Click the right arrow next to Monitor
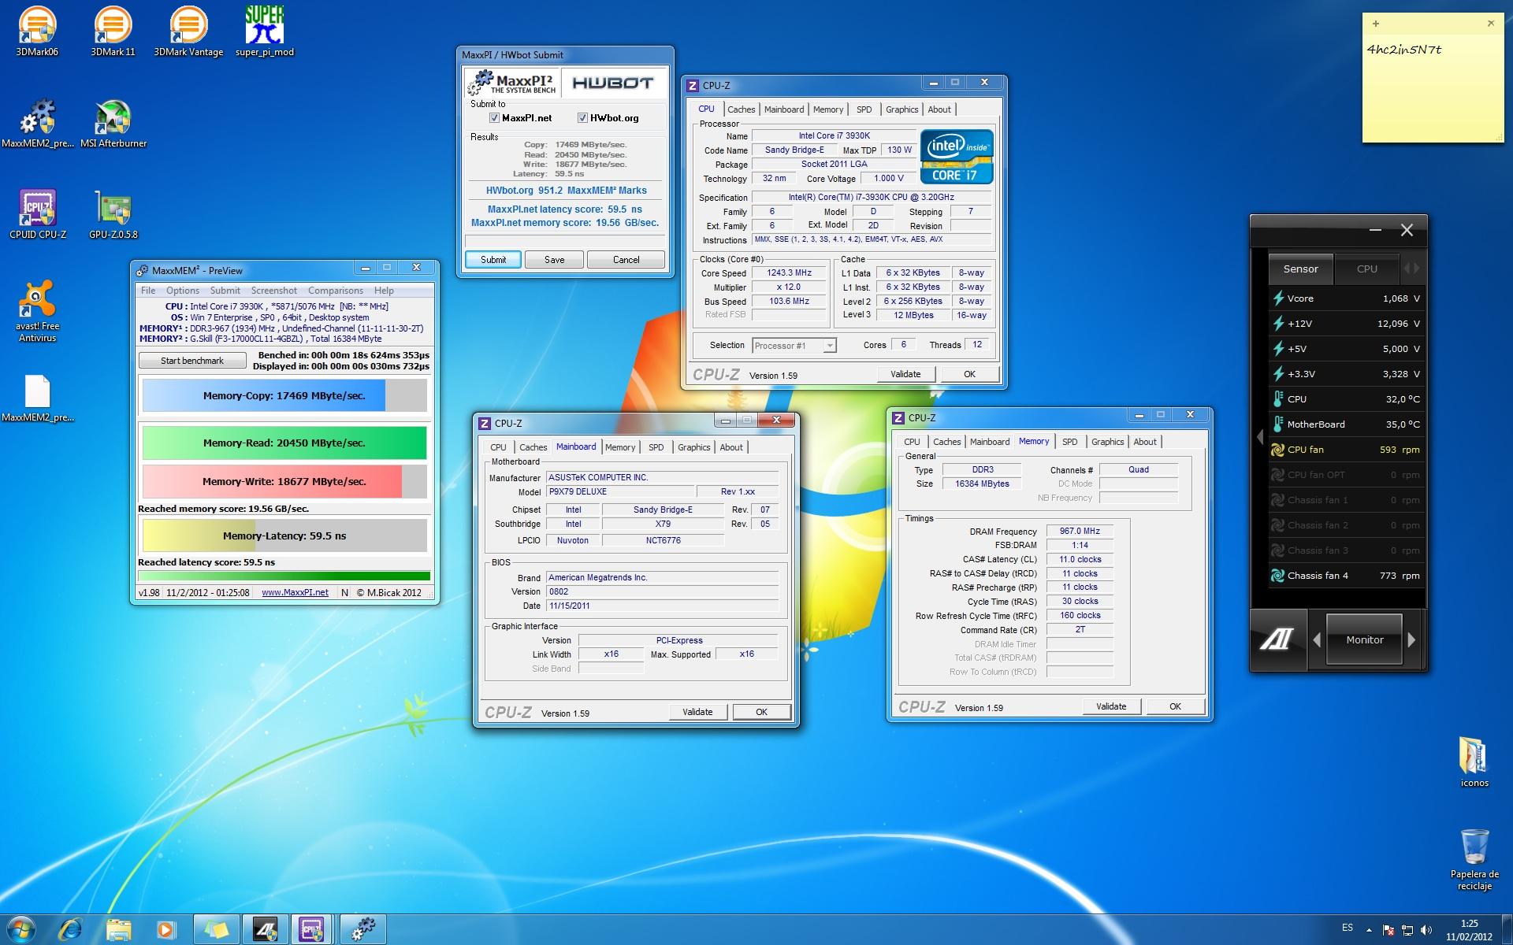1513x945 pixels. pos(1411,640)
